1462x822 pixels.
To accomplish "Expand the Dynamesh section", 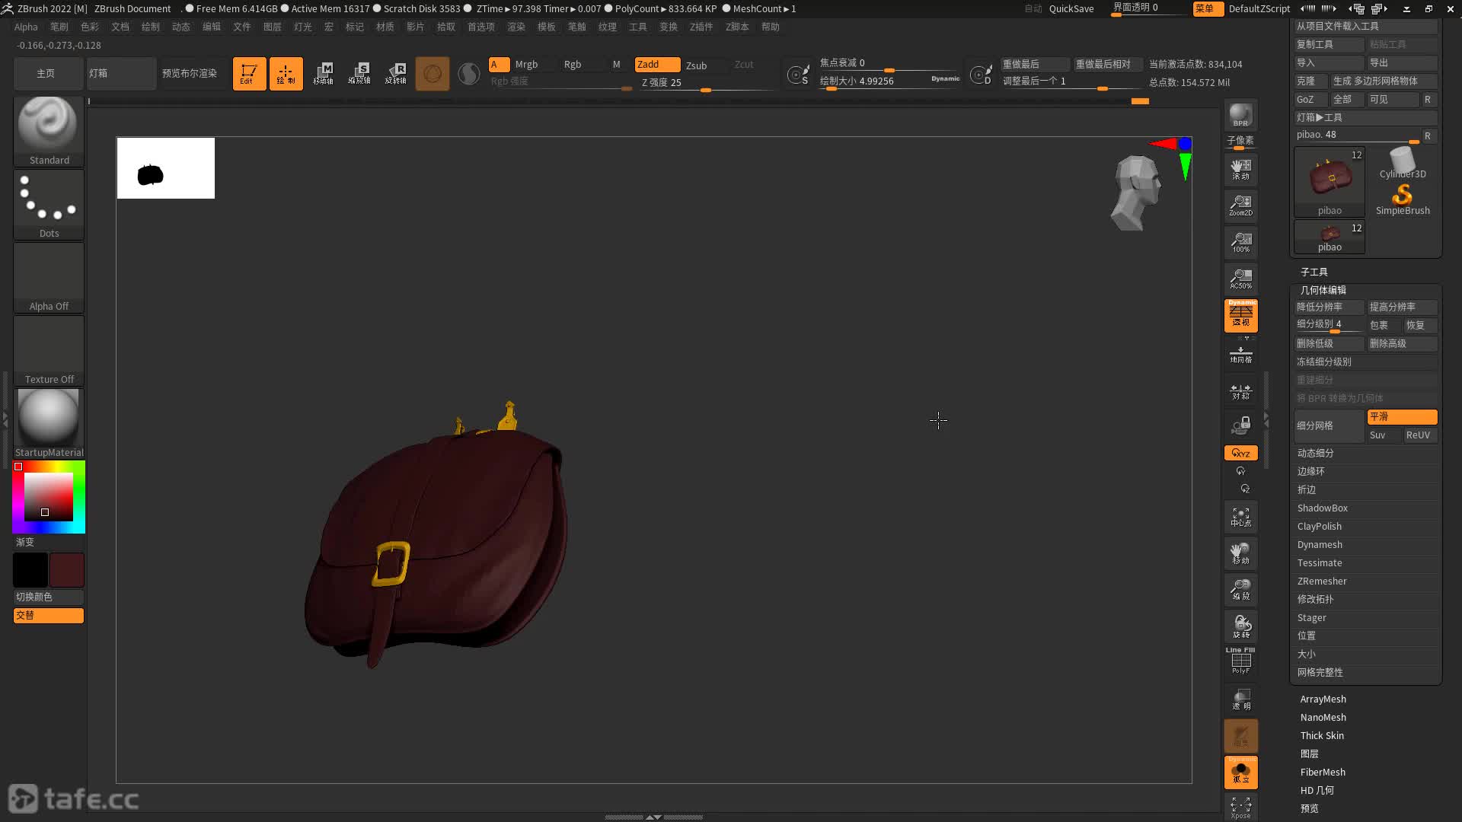I will click(x=1320, y=544).
